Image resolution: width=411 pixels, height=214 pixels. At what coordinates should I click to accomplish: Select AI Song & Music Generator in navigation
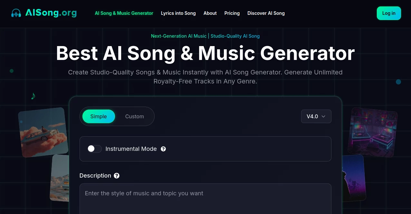coord(124,13)
